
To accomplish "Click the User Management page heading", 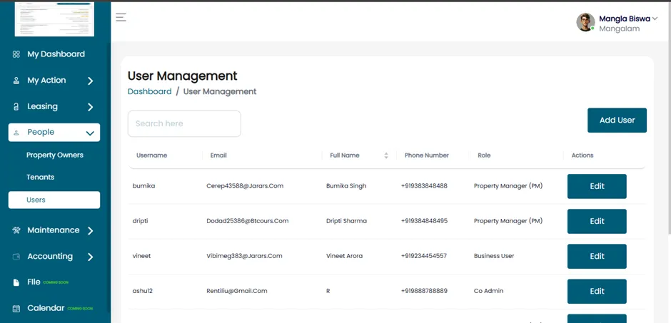I will [x=182, y=76].
